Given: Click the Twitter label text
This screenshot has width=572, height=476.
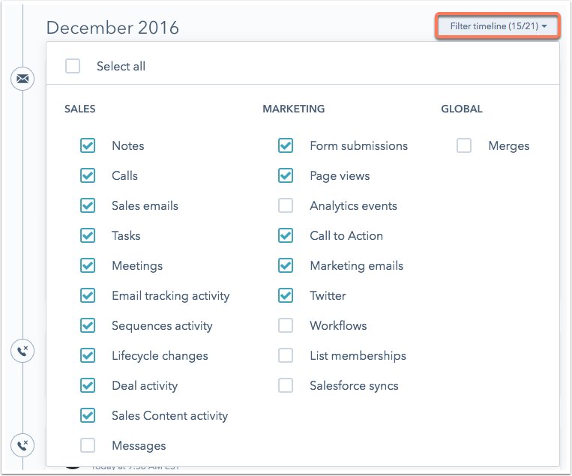Looking at the screenshot, I should 328,295.
